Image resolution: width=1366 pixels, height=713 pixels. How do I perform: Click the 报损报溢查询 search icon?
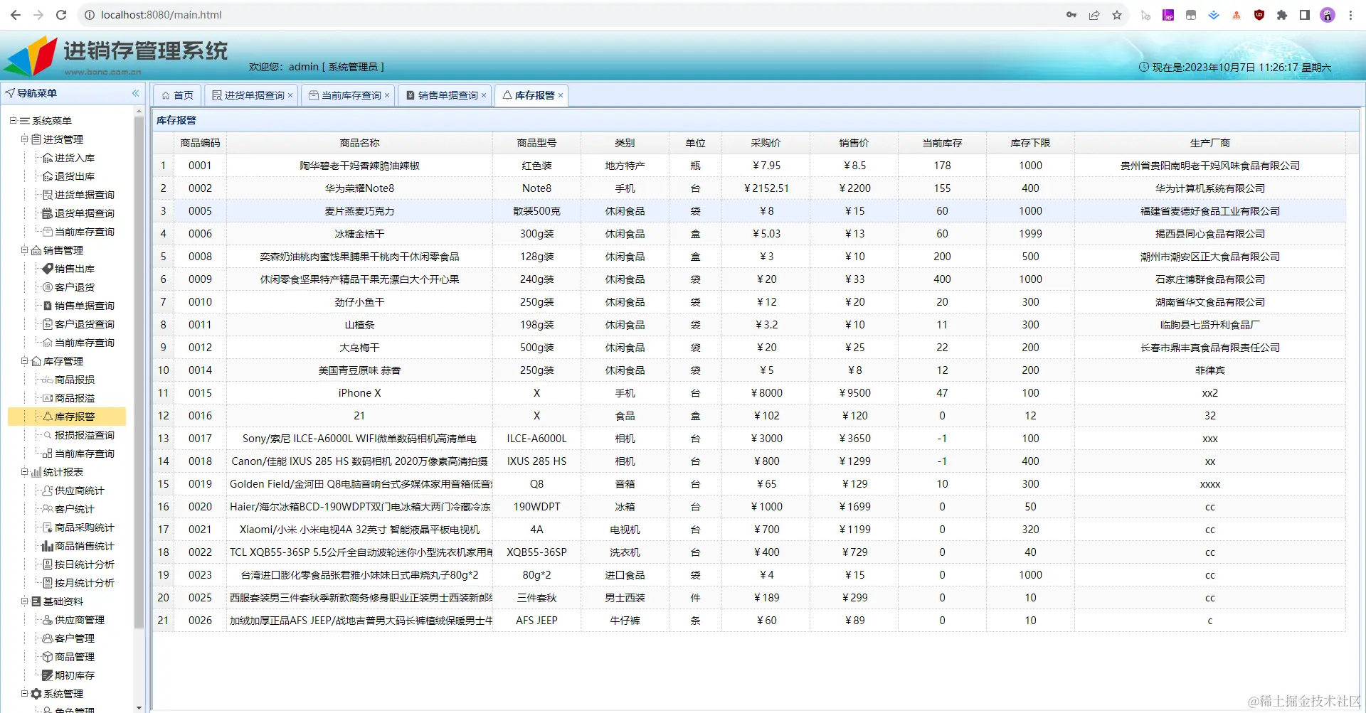[x=48, y=435]
